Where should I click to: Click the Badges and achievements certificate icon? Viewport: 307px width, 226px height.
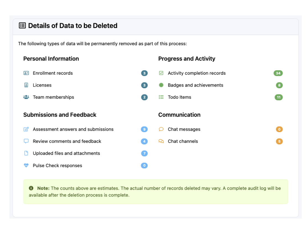click(161, 85)
